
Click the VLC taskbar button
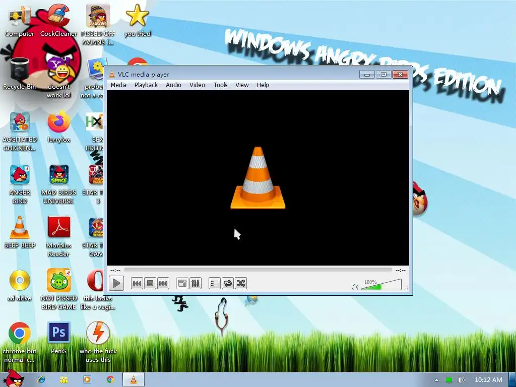(133, 379)
